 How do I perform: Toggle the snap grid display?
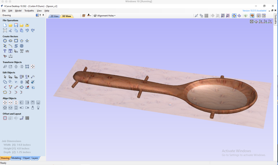pos(206,16)
